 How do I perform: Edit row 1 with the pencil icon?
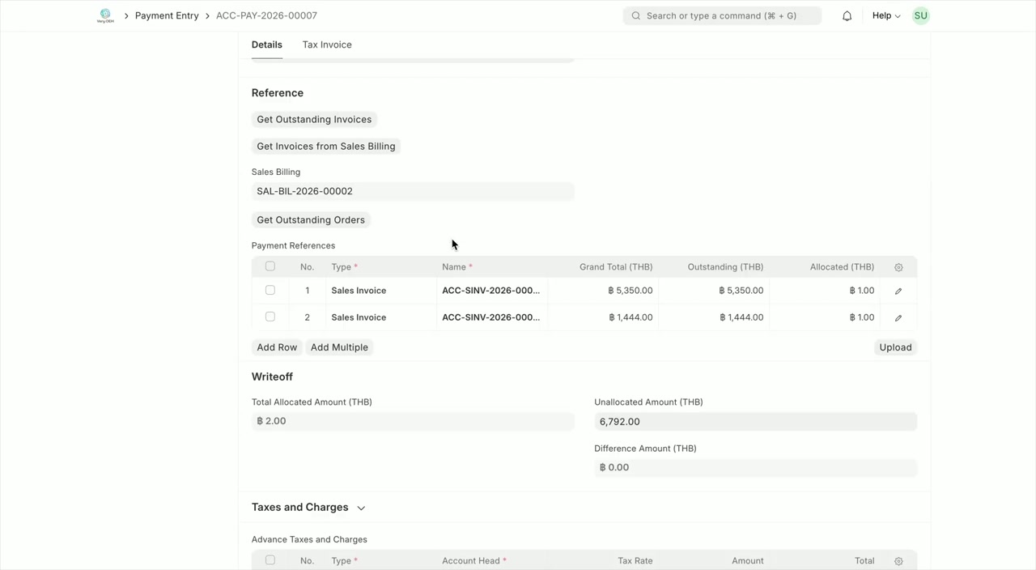(898, 291)
